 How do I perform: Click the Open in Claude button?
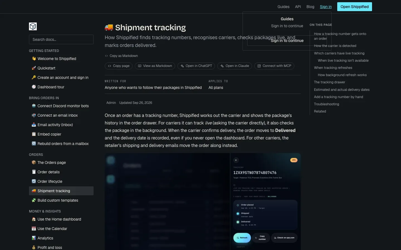tap(235, 66)
